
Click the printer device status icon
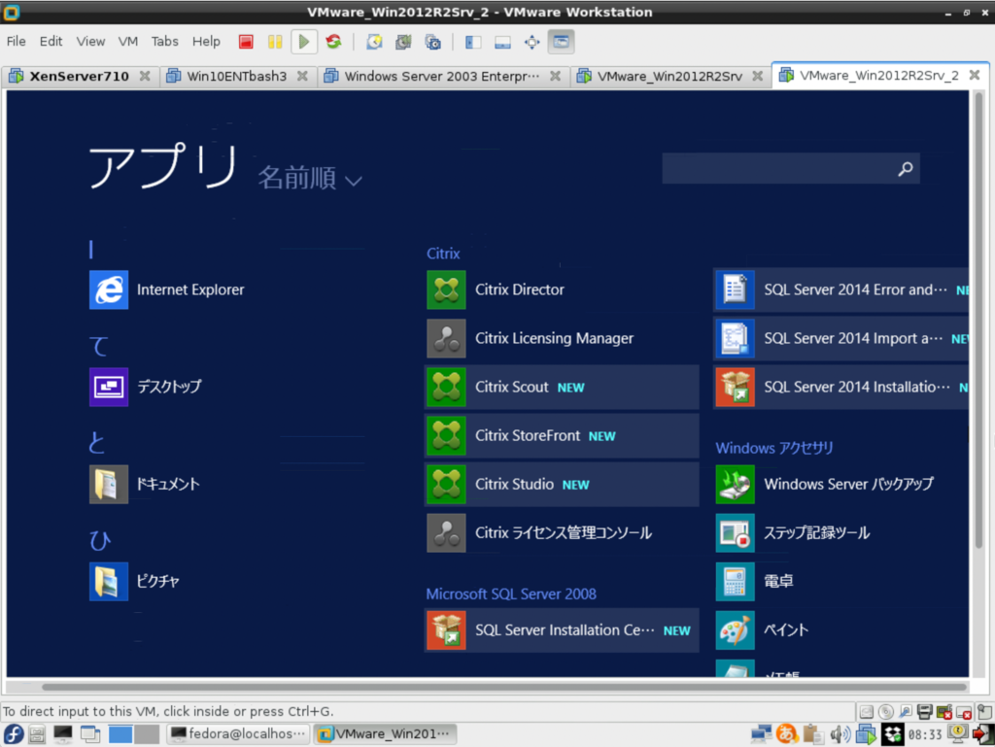click(925, 712)
